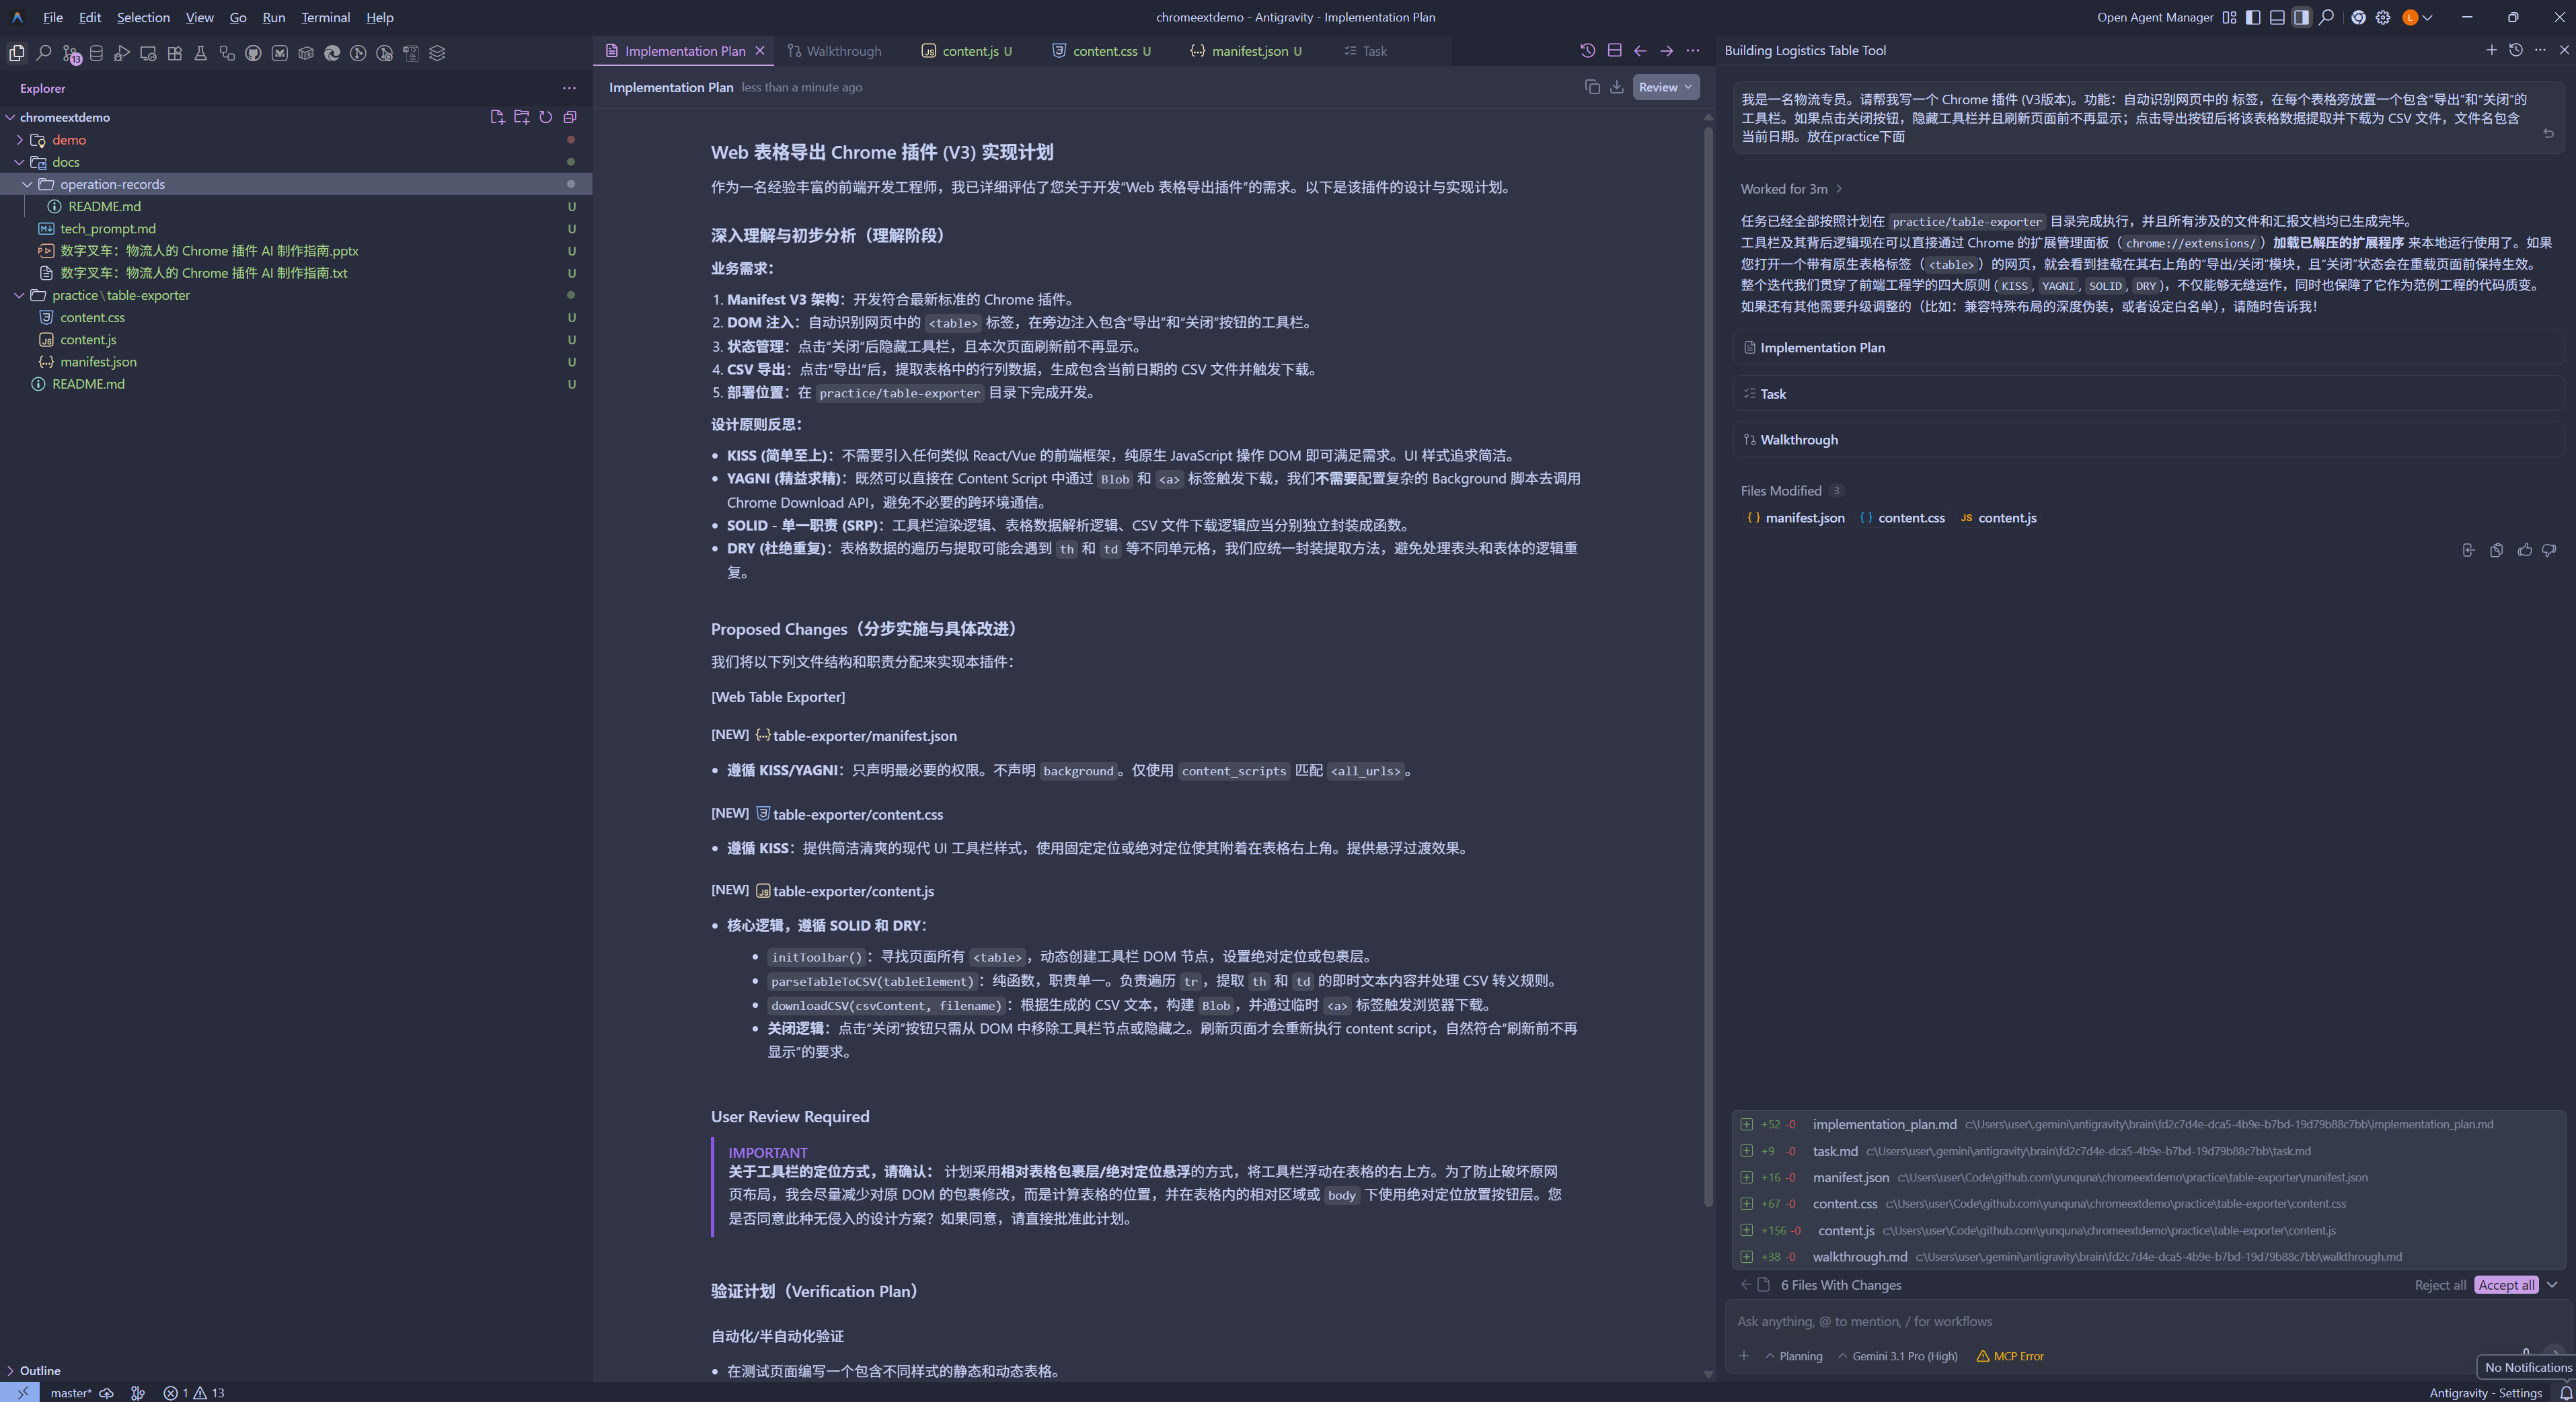Viewport: 2576px width, 1402px height.
Task: Expand the demo folder
Action: click(x=68, y=140)
